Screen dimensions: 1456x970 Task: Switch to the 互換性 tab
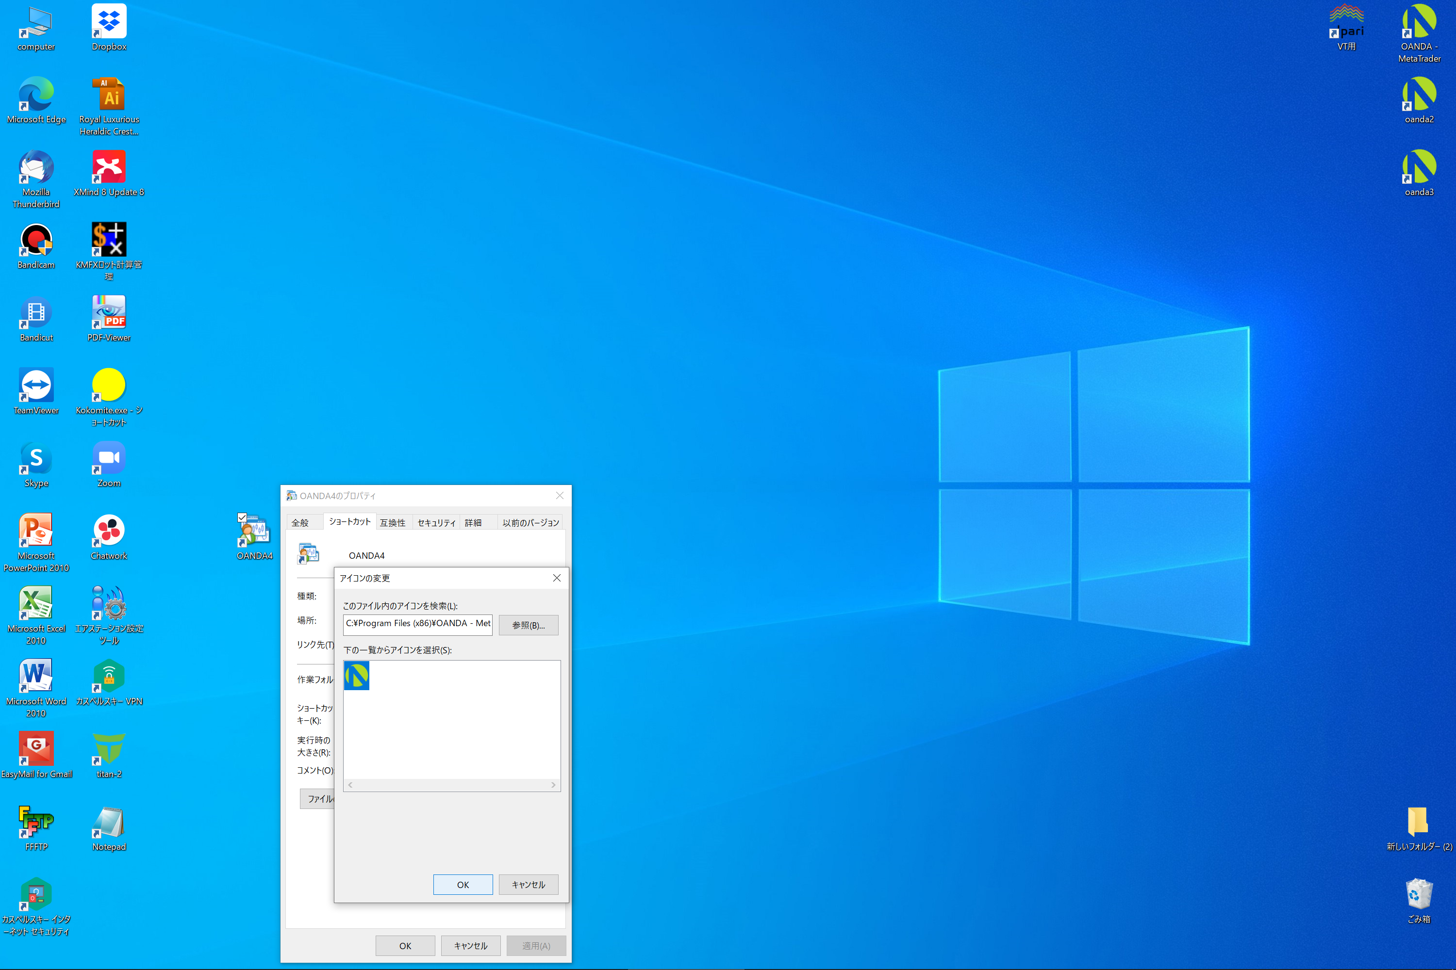point(393,523)
